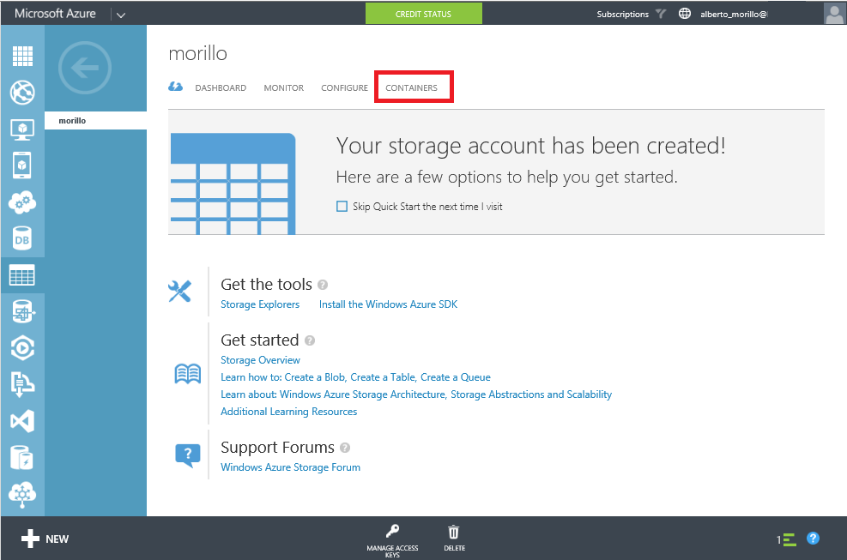Select the morillo storage account item
The width and height of the screenshot is (847, 560).
click(95, 120)
